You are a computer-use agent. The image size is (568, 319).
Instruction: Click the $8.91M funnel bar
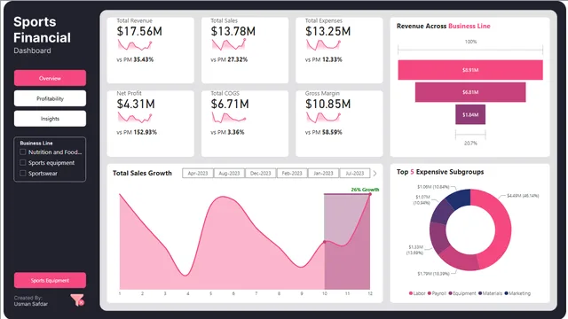[x=470, y=70]
